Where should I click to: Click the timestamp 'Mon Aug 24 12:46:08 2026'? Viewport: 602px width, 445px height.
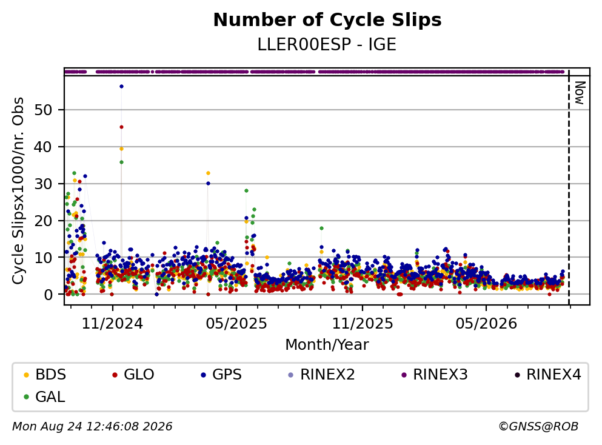click(92, 427)
